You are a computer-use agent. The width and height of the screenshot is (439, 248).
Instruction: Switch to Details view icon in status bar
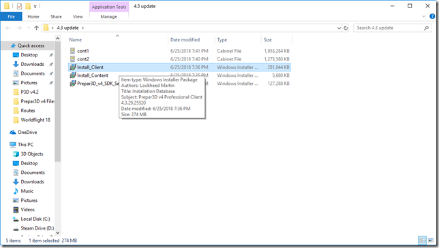point(422,241)
